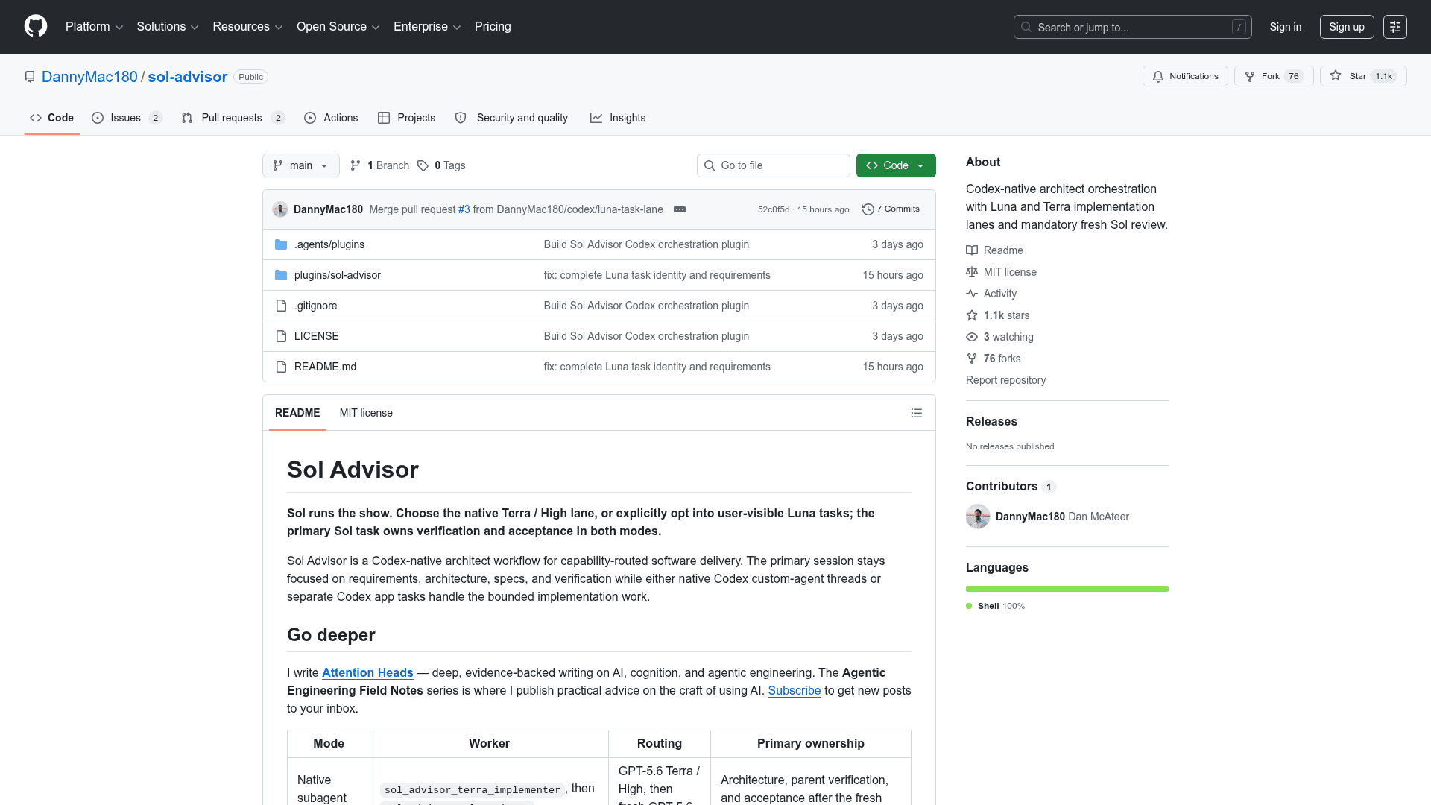Select the MIT license tab beside README
Screen dimensions: 1431x805
[x=366, y=413]
